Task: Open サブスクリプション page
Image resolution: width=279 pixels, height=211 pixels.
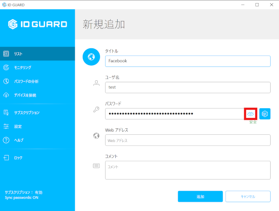Action: (x=37, y=112)
